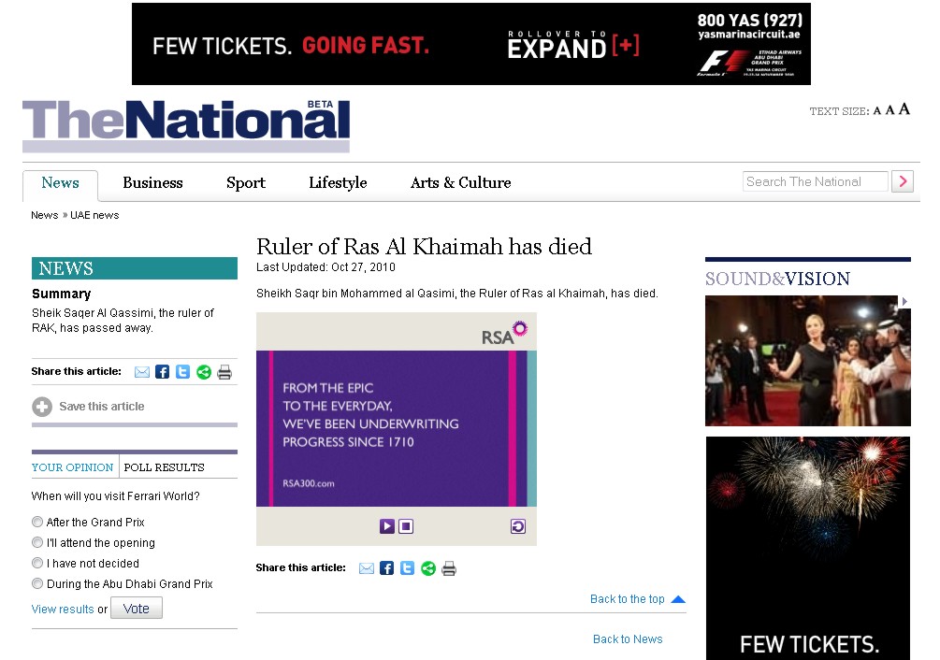
Task: Print article using sidebar printer icon
Action: [224, 372]
